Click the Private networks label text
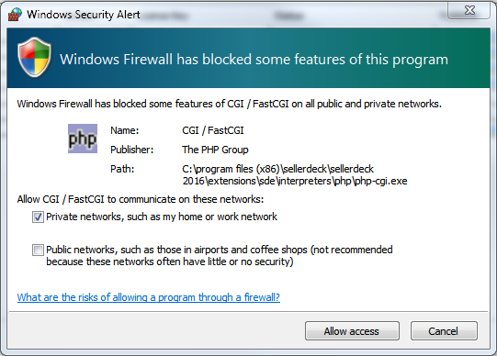The image size is (497, 356). [162, 217]
